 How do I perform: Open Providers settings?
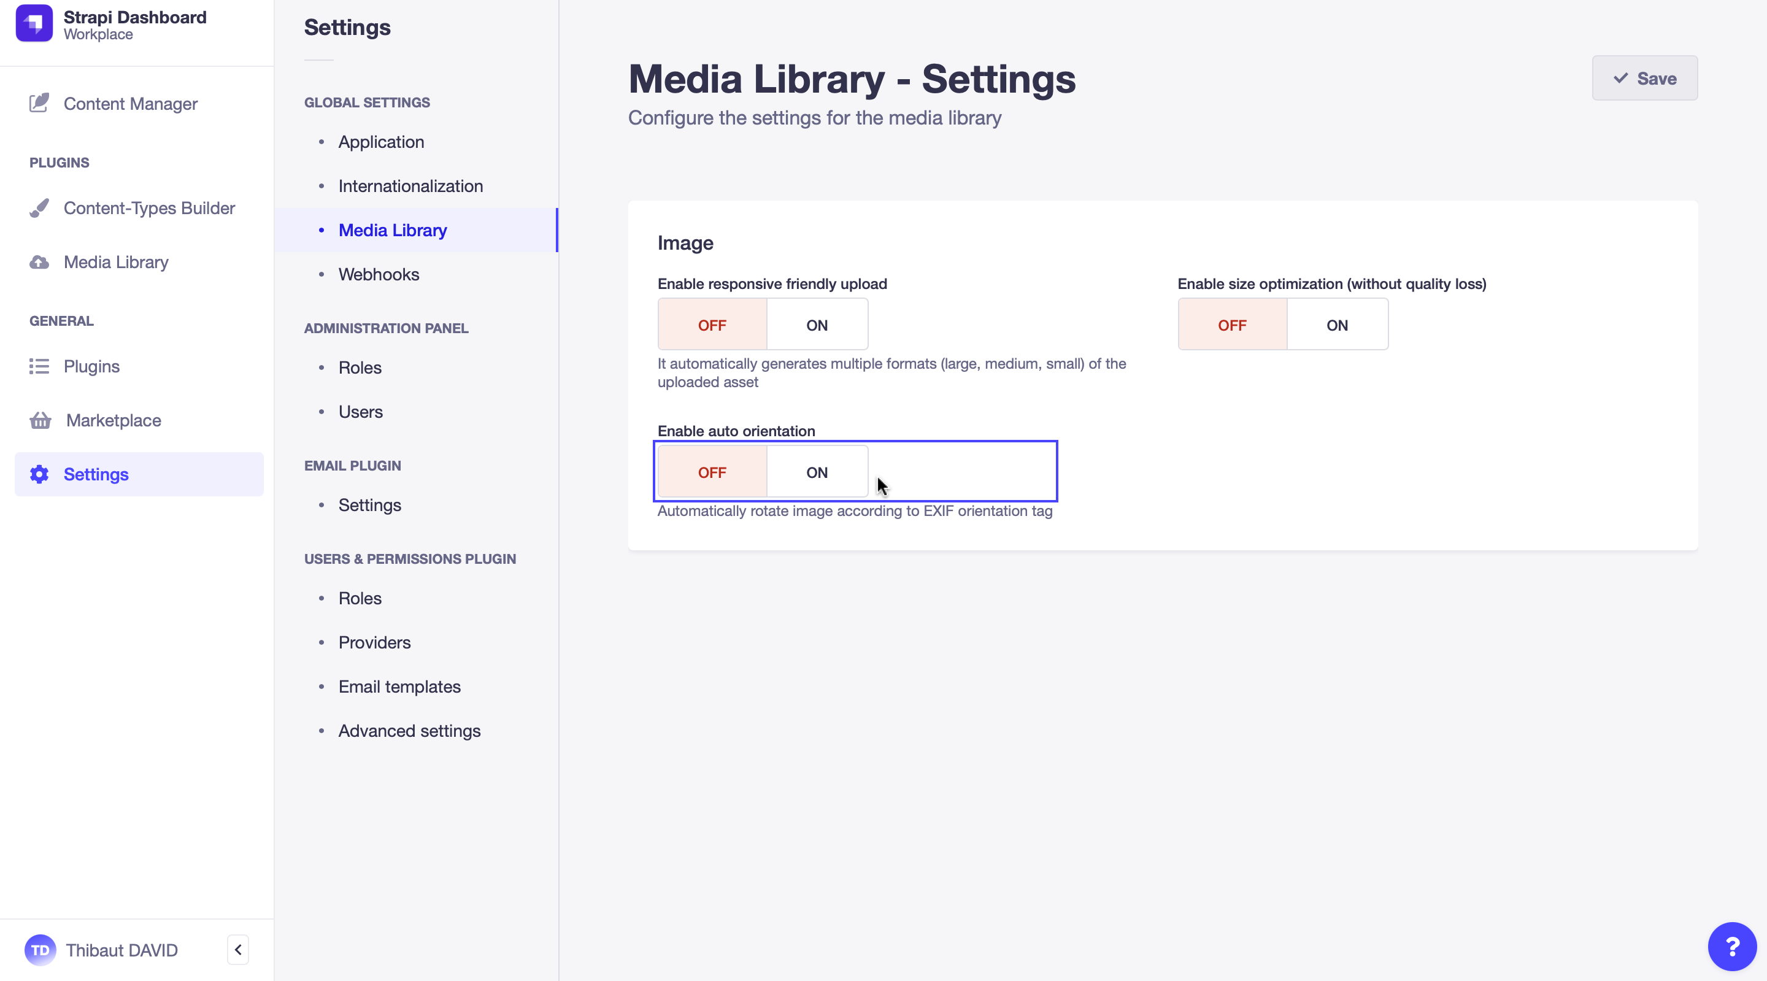tap(374, 642)
